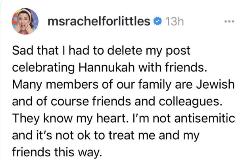
Task: Open msrachelforlittles profile picture
Action: pyautogui.click(x=25, y=21)
